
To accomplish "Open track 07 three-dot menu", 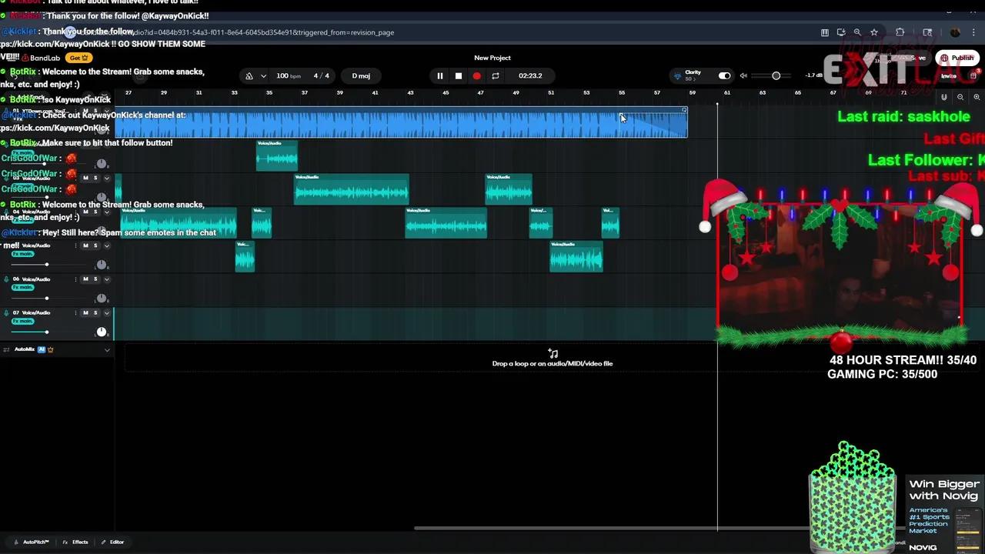I will click(x=75, y=312).
